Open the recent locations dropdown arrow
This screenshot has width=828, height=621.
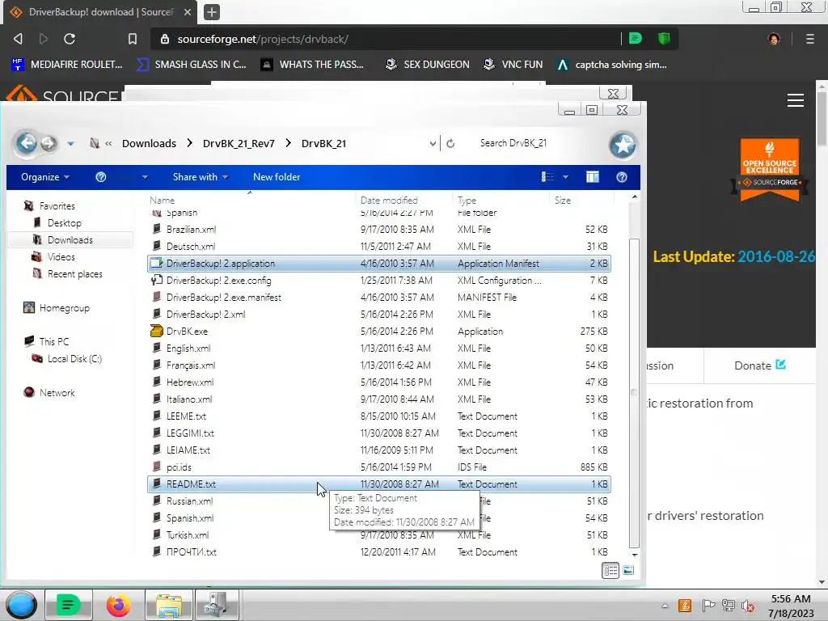70,144
